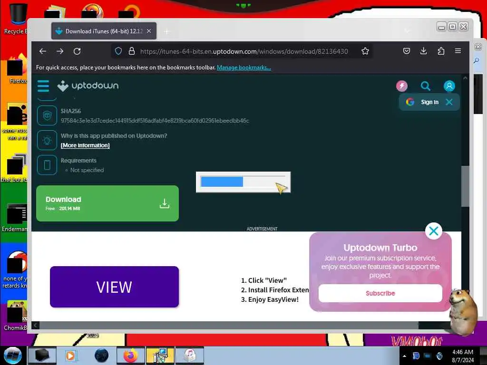Open the Uptodown user account icon

coord(449,86)
